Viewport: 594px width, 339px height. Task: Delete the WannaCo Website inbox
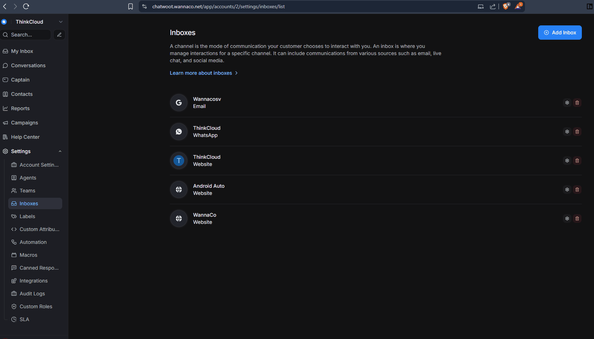(x=577, y=218)
